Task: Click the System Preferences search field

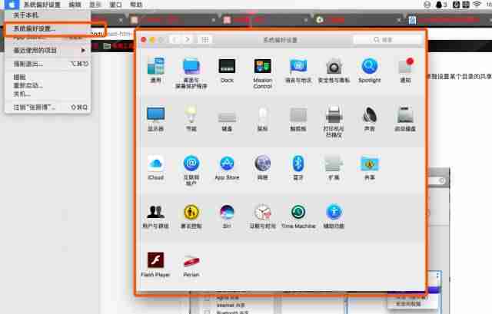Action: coord(387,39)
